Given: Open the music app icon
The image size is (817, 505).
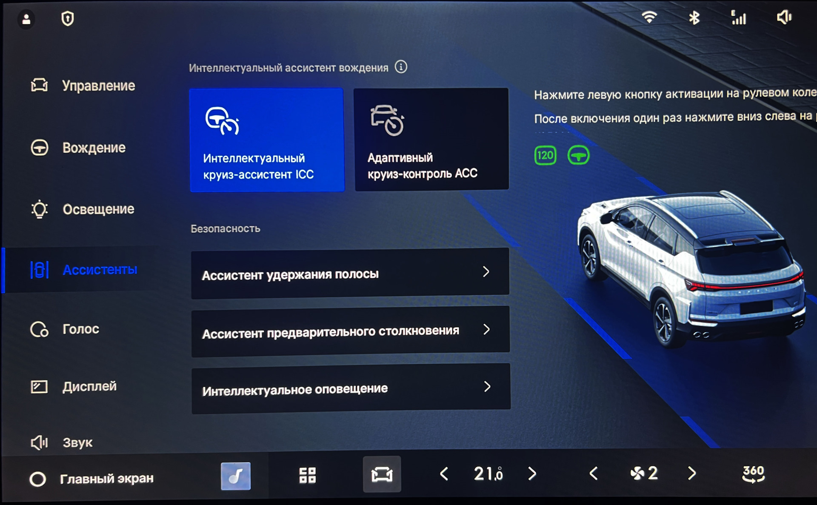Looking at the screenshot, I should 236,476.
